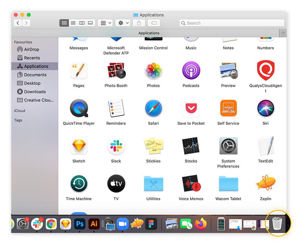This screenshot has height=246, width=301.
Task: Switch to column view layout
Action: pyautogui.click(x=82, y=23)
